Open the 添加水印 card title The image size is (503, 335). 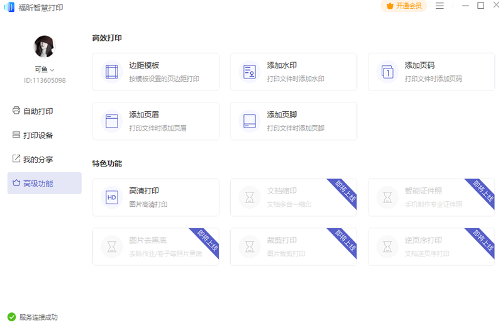(282, 65)
